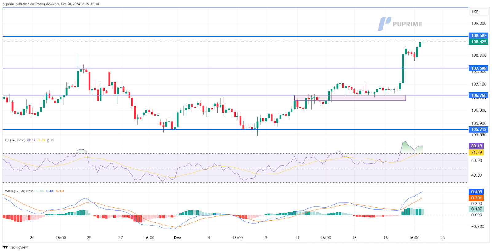Click the shaded rectangle zone near 106.760
492x252 pixels.
350,98
